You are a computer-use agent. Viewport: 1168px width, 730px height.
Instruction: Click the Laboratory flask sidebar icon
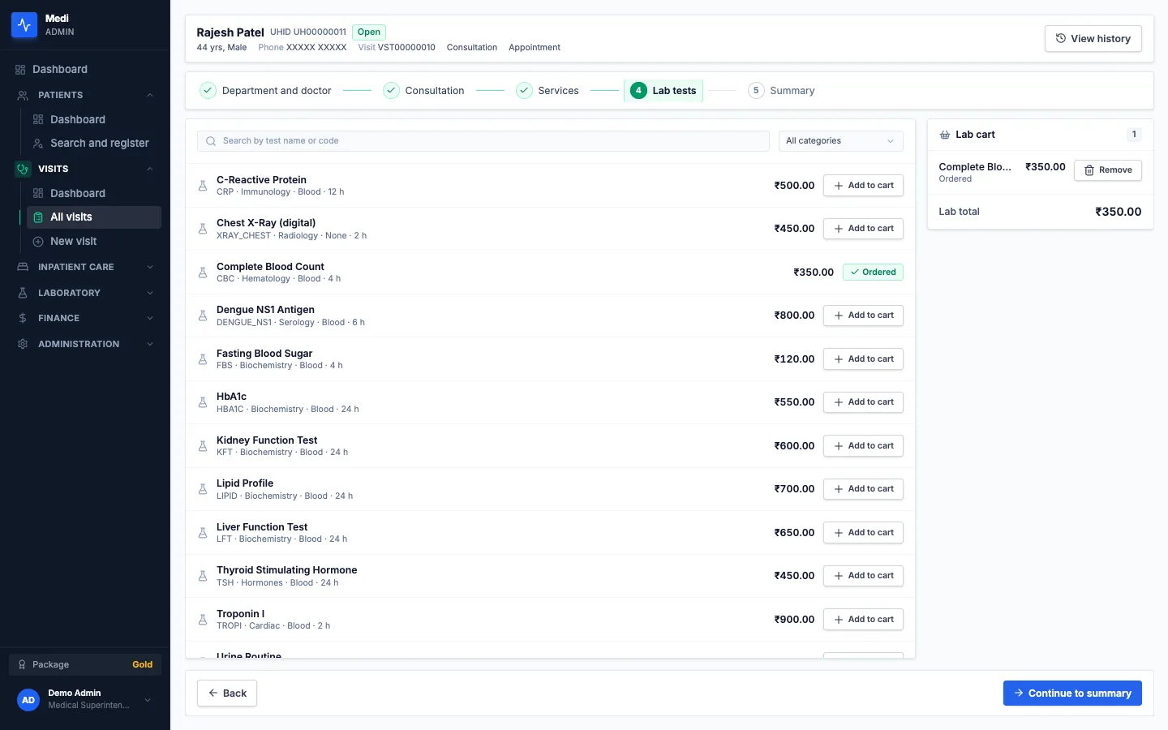pos(23,293)
